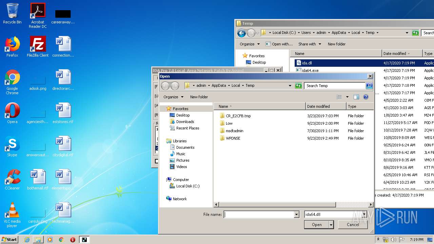Show hidden tray icons arrow in the taskbar
Viewport: 434px width, 244px height.
click(378, 239)
